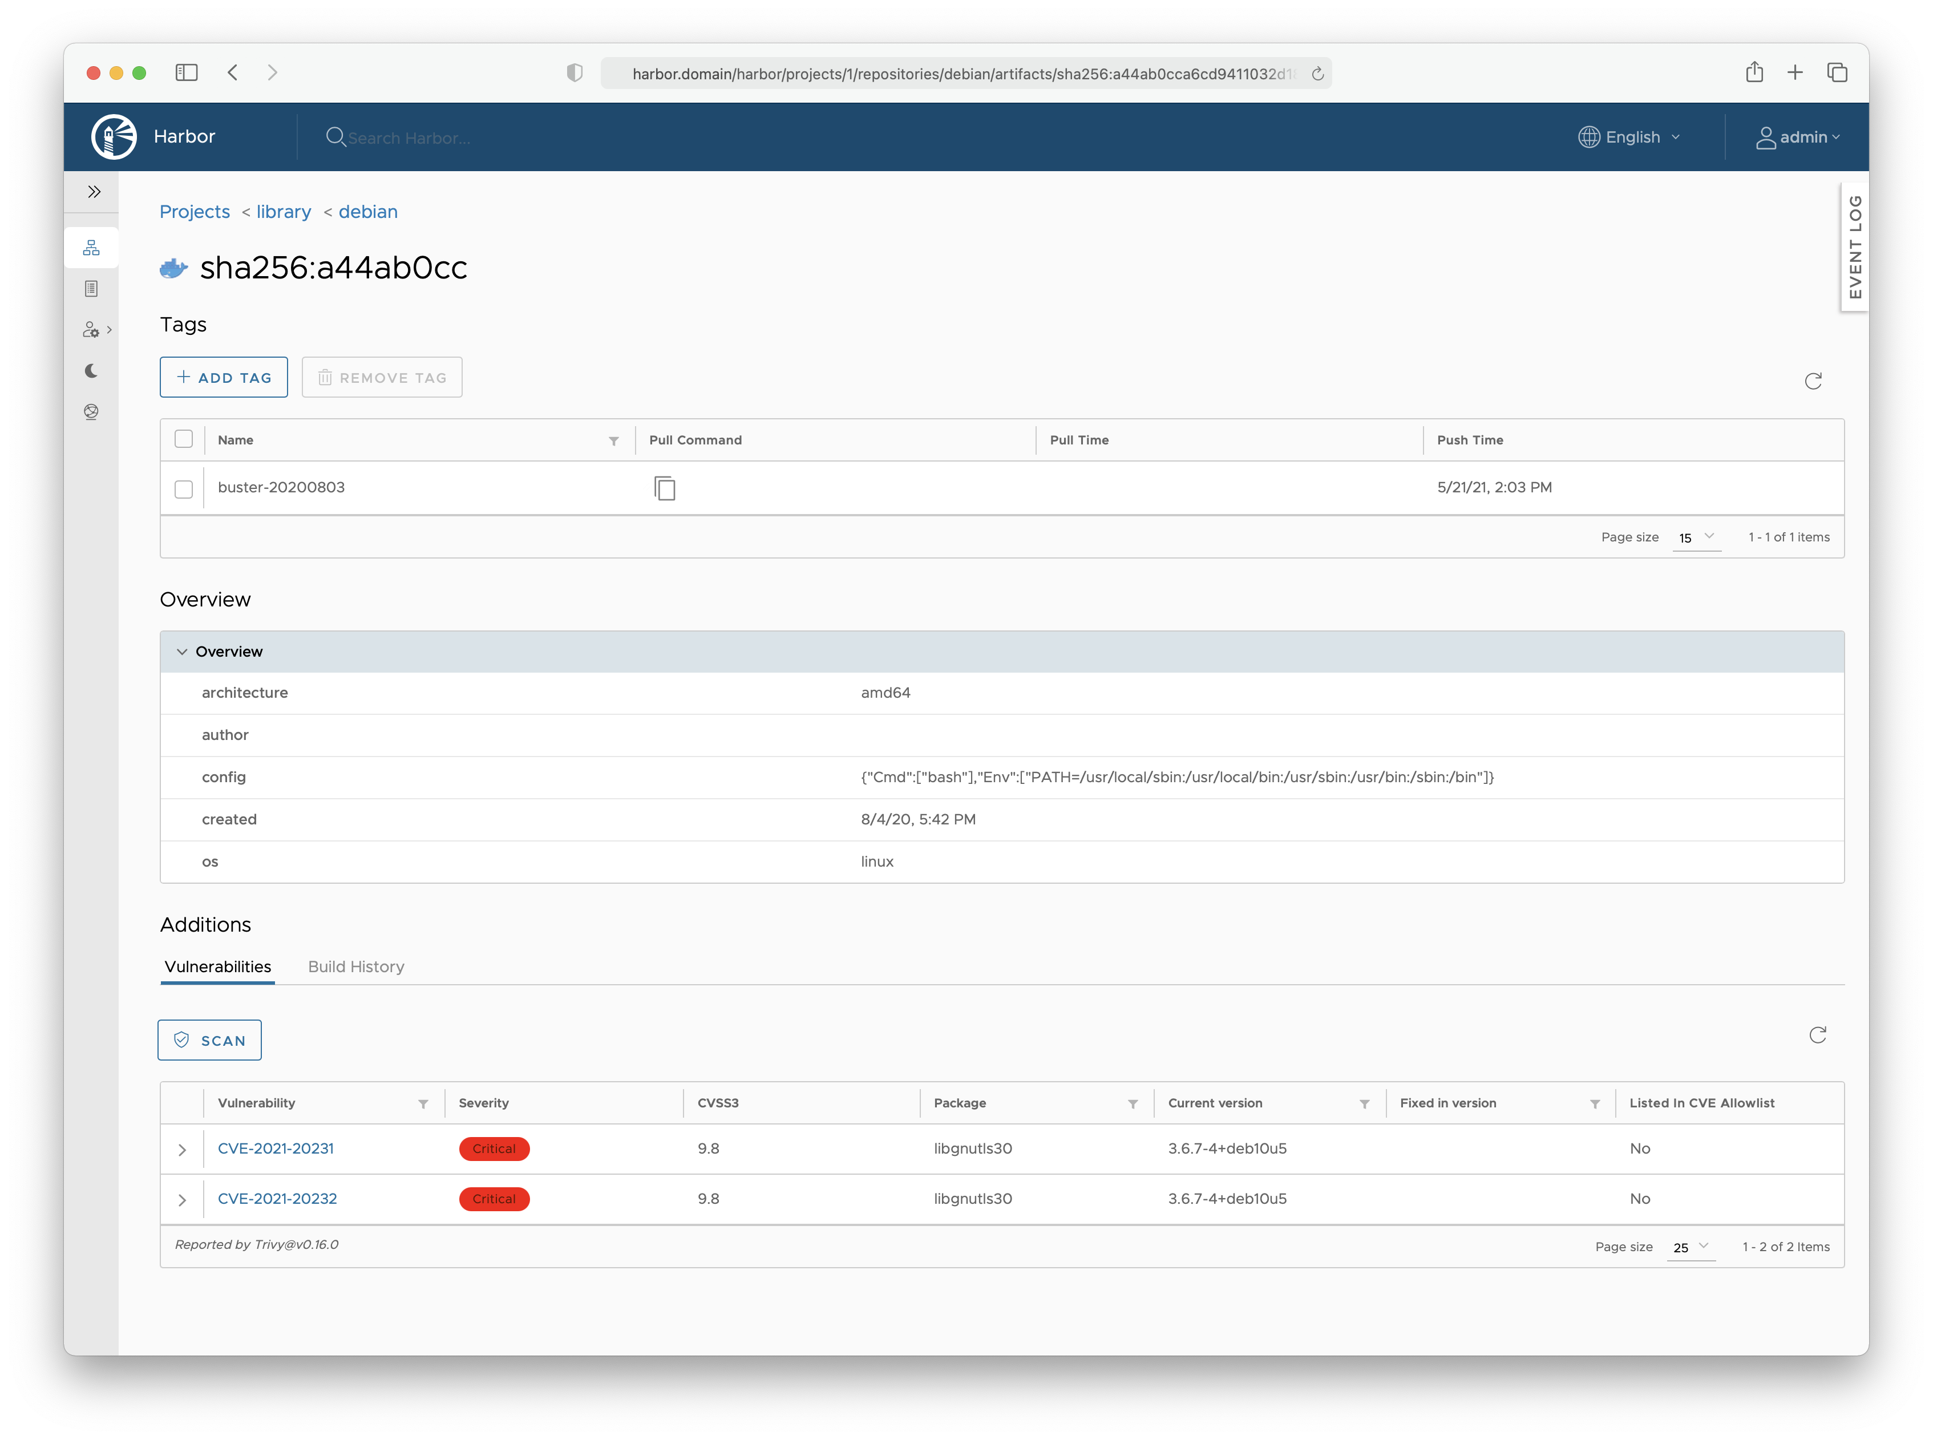Collapse the Overview section
Viewport: 1933px width, 1440px height.
pos(183,651)
